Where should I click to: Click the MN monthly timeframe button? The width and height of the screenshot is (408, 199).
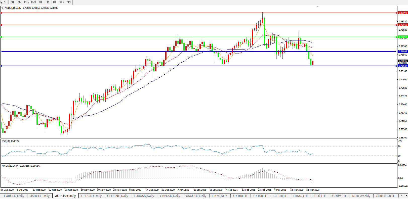[68, 2]
